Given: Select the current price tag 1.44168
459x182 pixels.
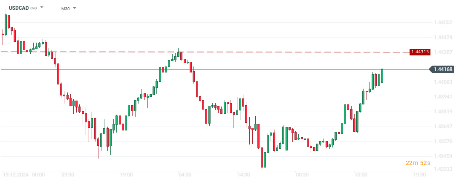Looking at the screenshot, I should click(443, 69).
